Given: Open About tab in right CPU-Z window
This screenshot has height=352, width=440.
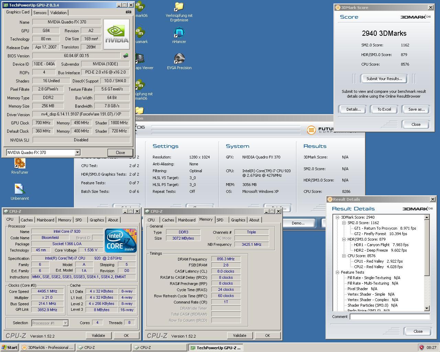Looking at the screenshot, I should (254, 220).
